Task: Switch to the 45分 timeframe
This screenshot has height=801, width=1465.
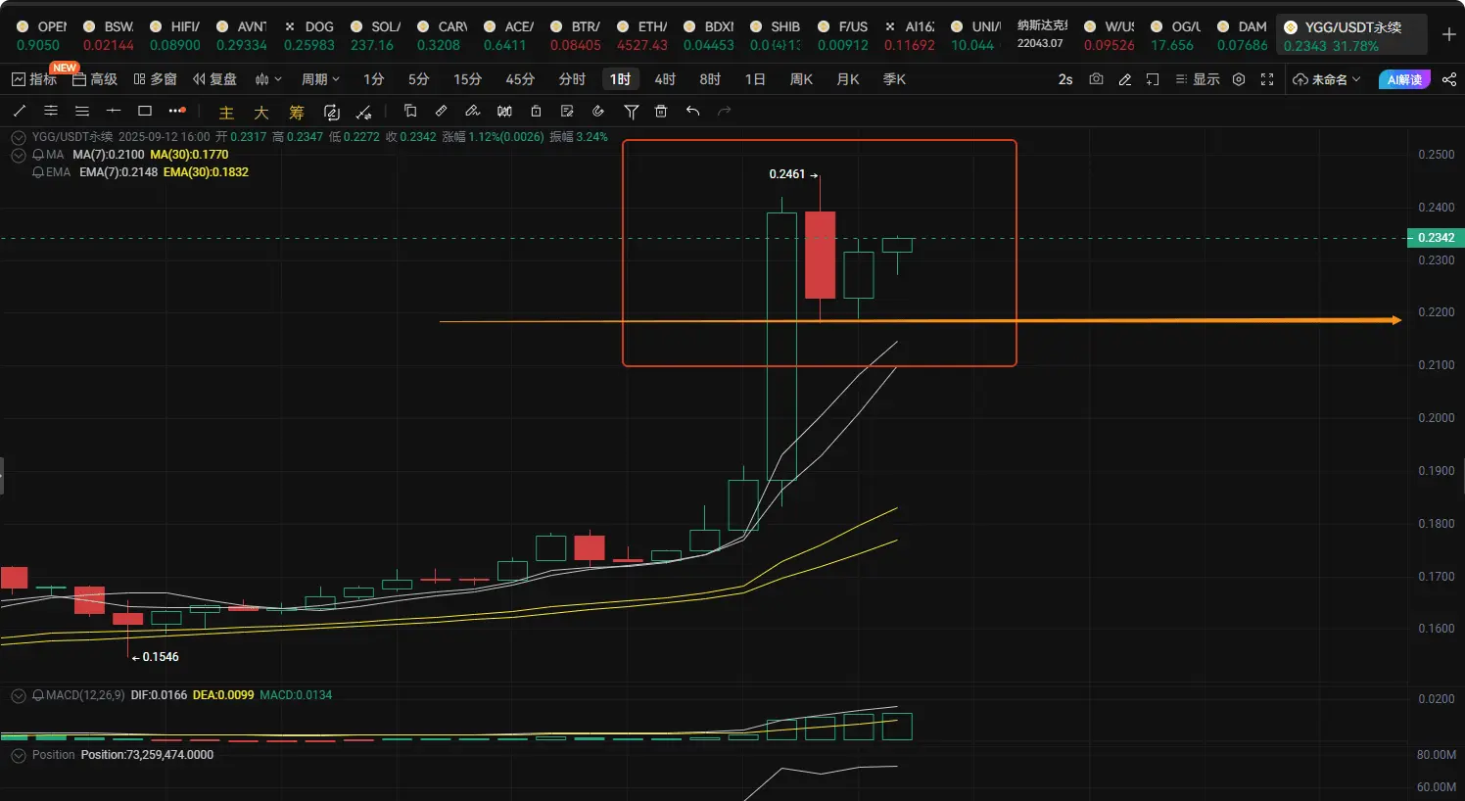Action: coord(520,79)
